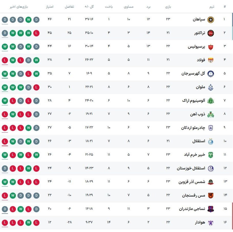Image resolution: width=233 pixels, height=232 pixels.
Task: Click the برد column header
Action: pos(148,7)
